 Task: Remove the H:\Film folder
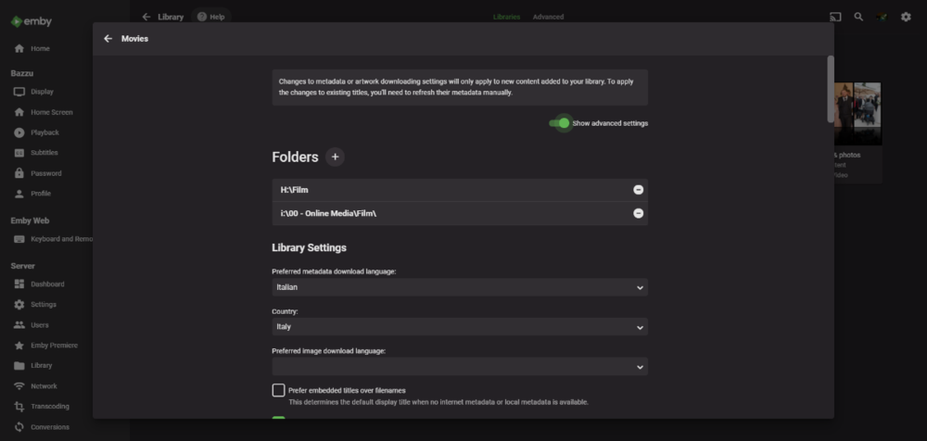click(x=638, y=190)
